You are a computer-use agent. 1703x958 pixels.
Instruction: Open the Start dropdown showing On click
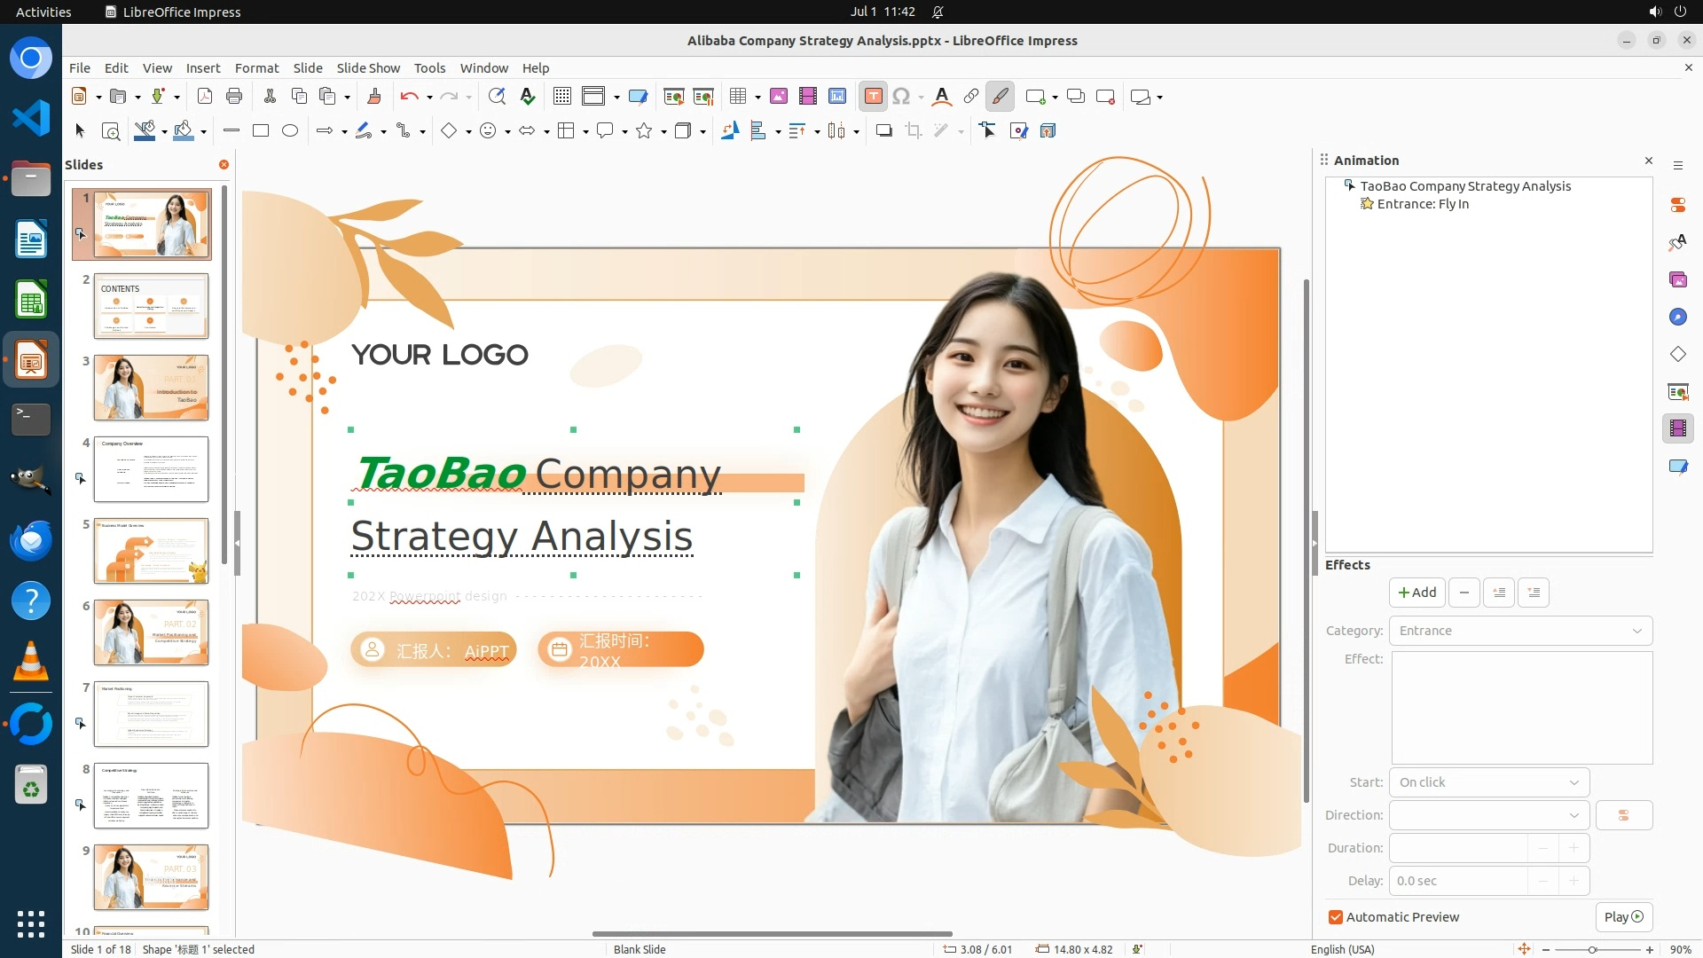pos(1488,782)
